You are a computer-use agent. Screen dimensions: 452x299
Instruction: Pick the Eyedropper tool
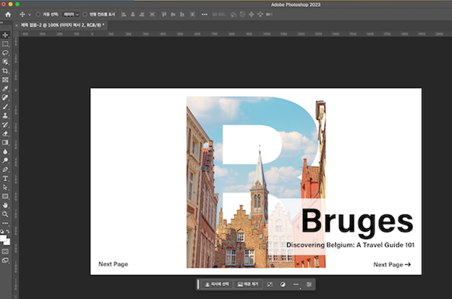pos(5,88)
